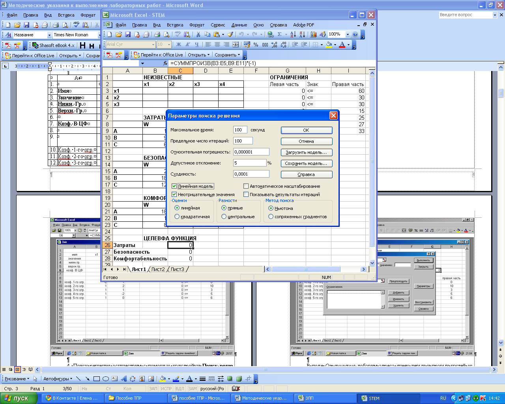Screen dimensions: 505x404
Task: Select the 'линейная' estimates radio button
Action: click(177, 208)
